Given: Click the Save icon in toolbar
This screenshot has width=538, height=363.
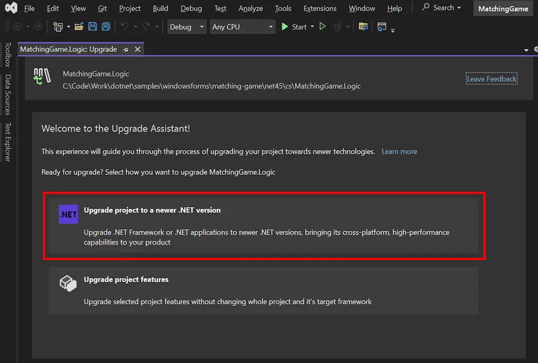Looking at the screenshot, I should [x=93, y=27].
